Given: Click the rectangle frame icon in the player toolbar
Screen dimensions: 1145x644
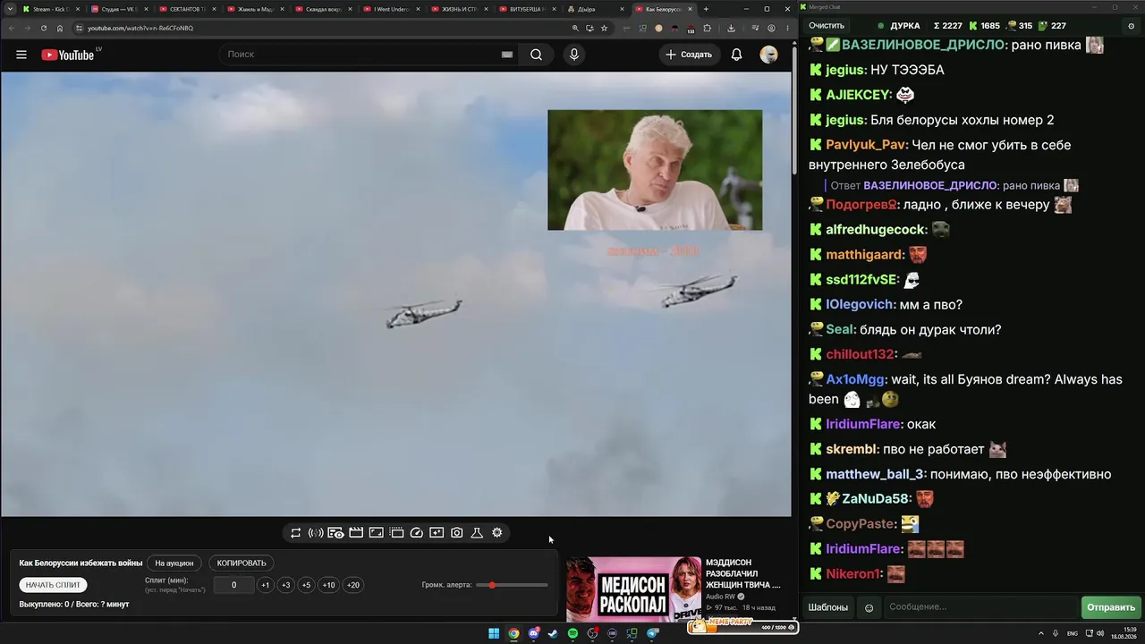Looking at the screenshot, I should pyautogui.click(x=377, y=533).
